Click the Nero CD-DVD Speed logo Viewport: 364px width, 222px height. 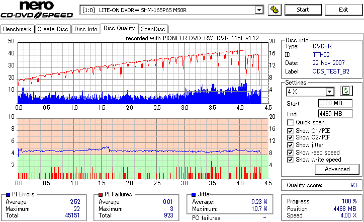coord(37,10)
